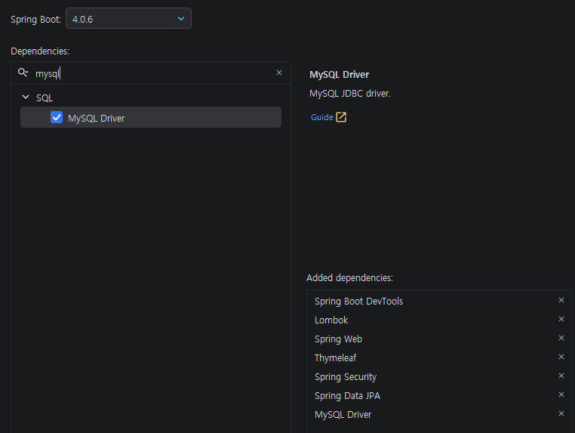Click the SQL category label
This screenshot has width=575, height=433.
click(x=45, y=98)
